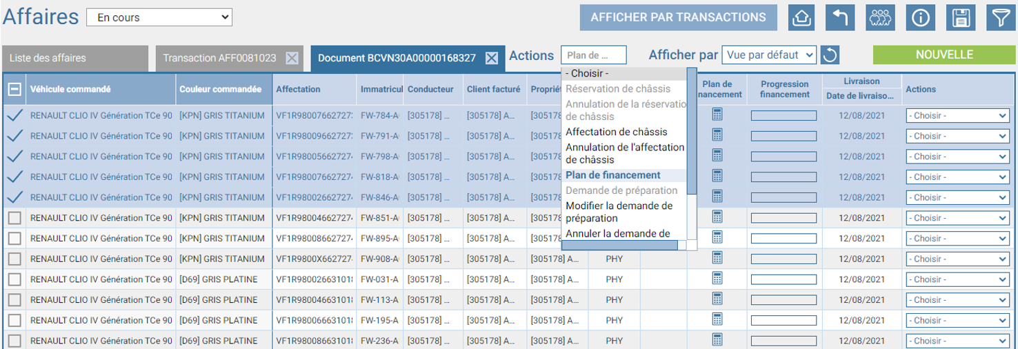Open the Vue par défaut dropdown

click(x=769, y=55)
